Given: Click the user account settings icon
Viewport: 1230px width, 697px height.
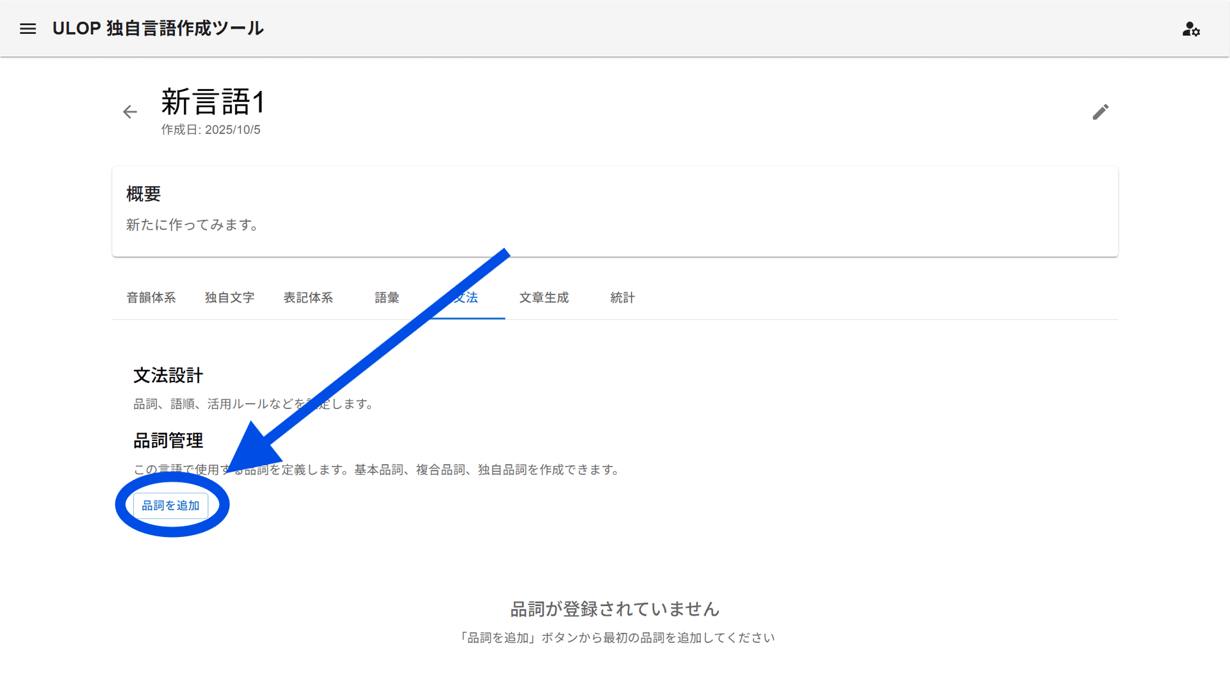Looking at the screenshot, I should point(1190,29).
